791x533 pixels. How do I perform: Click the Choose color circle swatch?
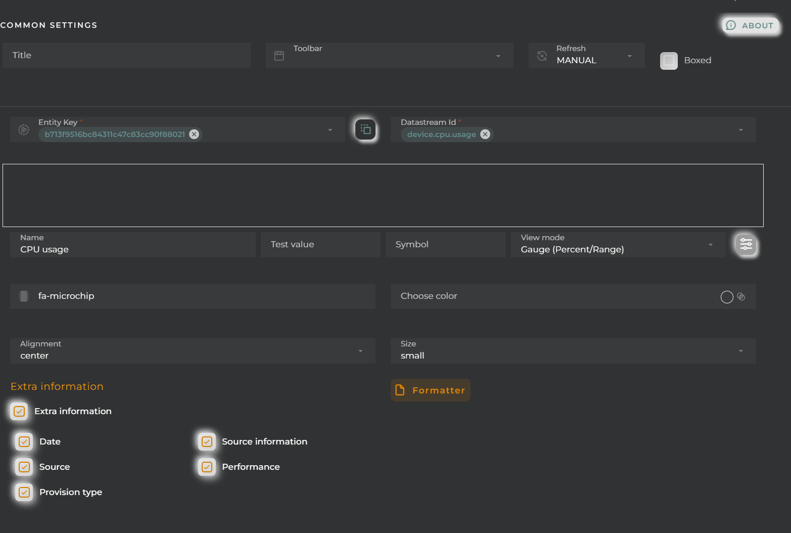click(727, 297)
